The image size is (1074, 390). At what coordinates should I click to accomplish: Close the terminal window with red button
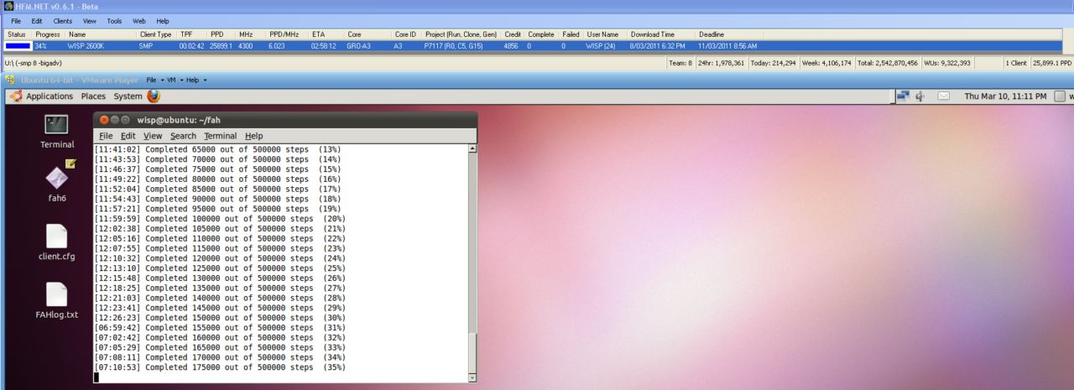[104, 120]
